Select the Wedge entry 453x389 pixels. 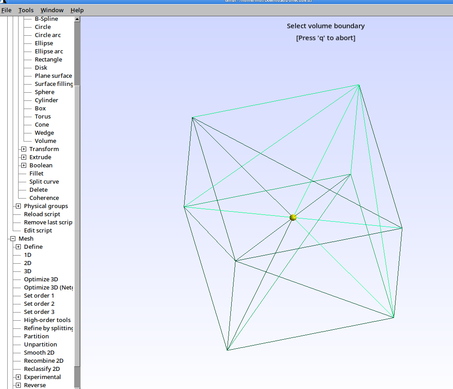pos(44,133)
